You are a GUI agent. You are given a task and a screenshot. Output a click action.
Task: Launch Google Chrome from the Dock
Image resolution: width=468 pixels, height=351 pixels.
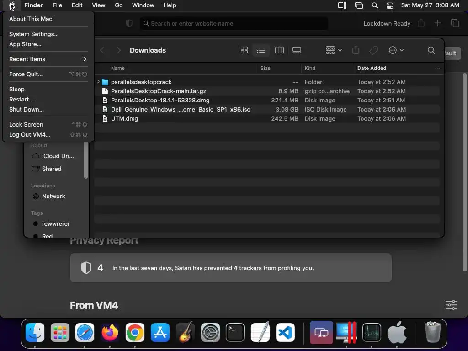(135, 333)
